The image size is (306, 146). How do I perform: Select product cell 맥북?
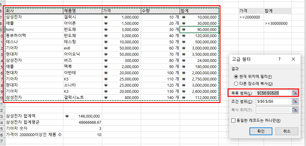[x=82, y=67]
